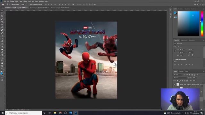The width and height of the screenshot is (205, 115).
Task: Switch to the Gradients tab
Action: tap(187, 9)
